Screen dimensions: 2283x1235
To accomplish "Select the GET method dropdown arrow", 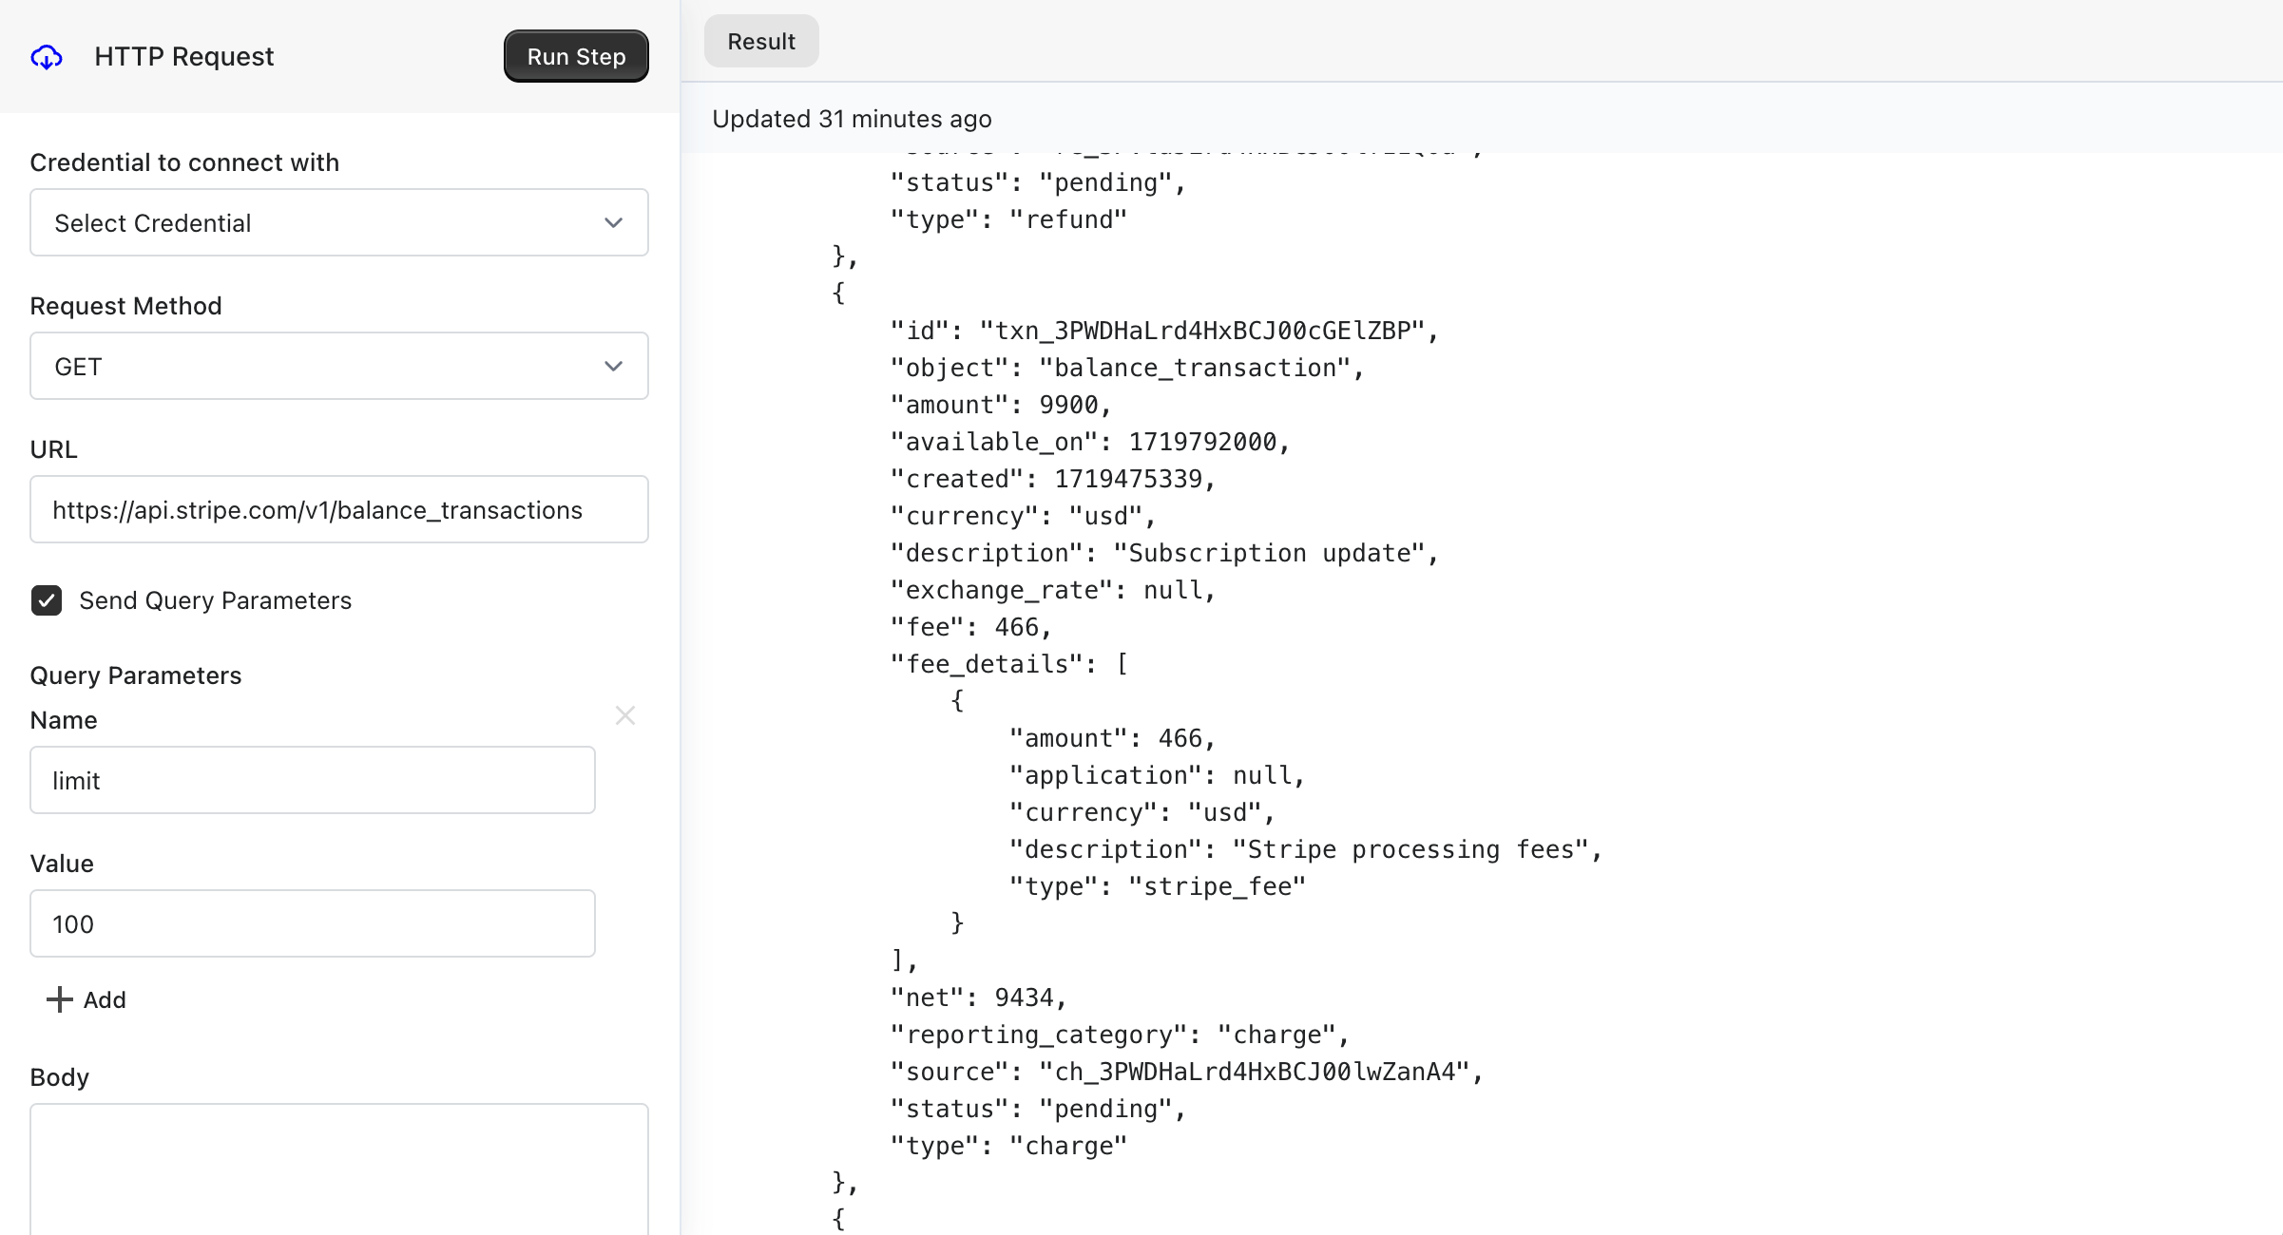I will [615, 365].
